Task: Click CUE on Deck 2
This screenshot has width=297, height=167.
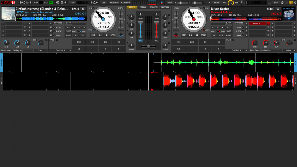Action: coord(184,35)
